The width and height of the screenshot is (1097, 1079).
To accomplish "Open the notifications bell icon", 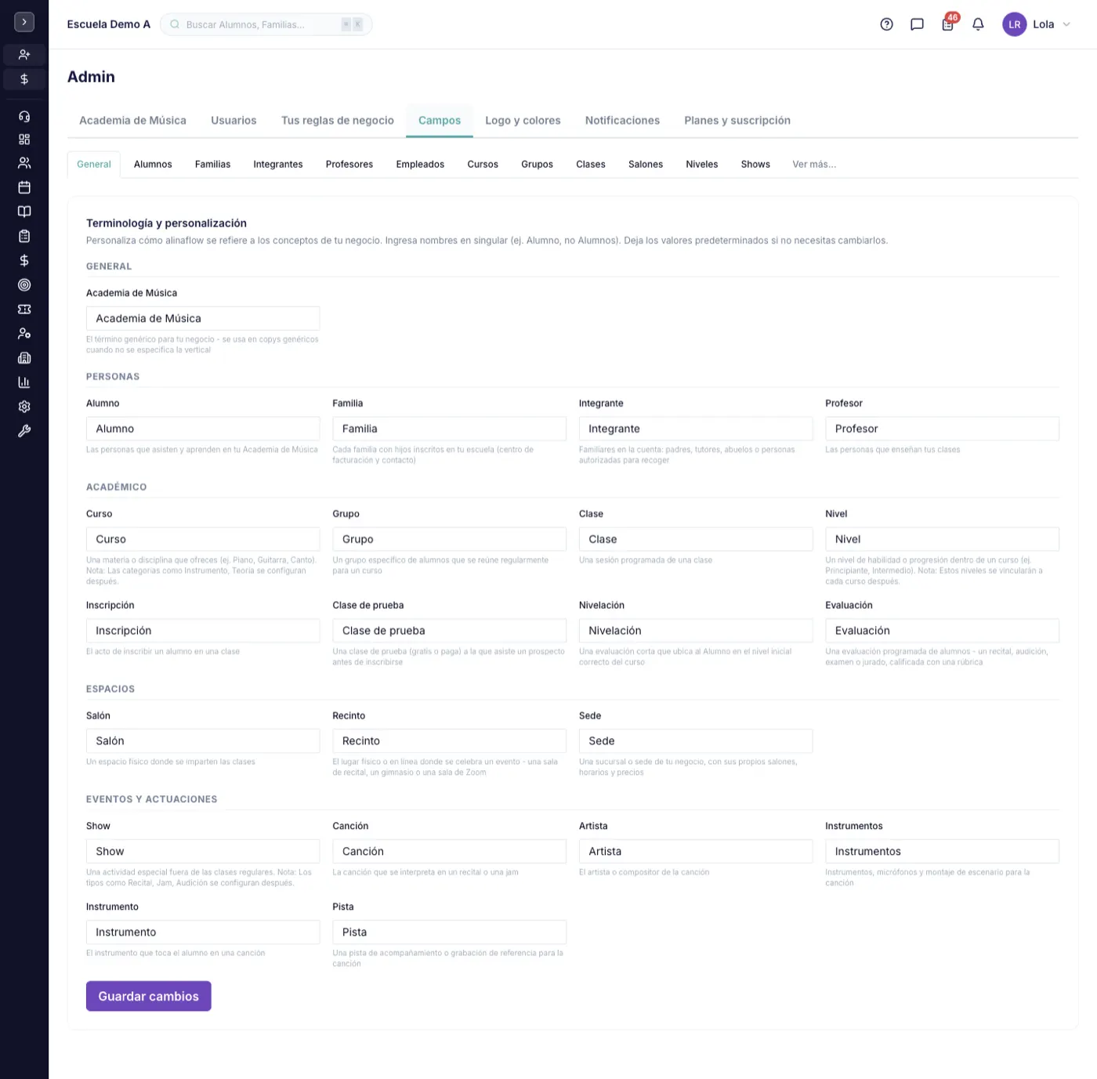I will [x=978, y=24].
